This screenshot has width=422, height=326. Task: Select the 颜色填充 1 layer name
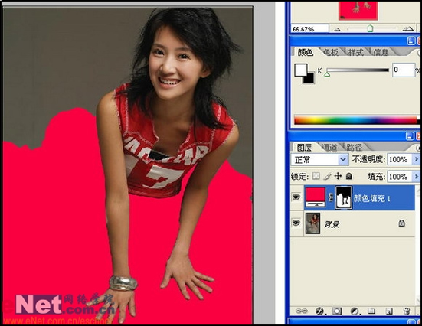(x=372, y=198)
